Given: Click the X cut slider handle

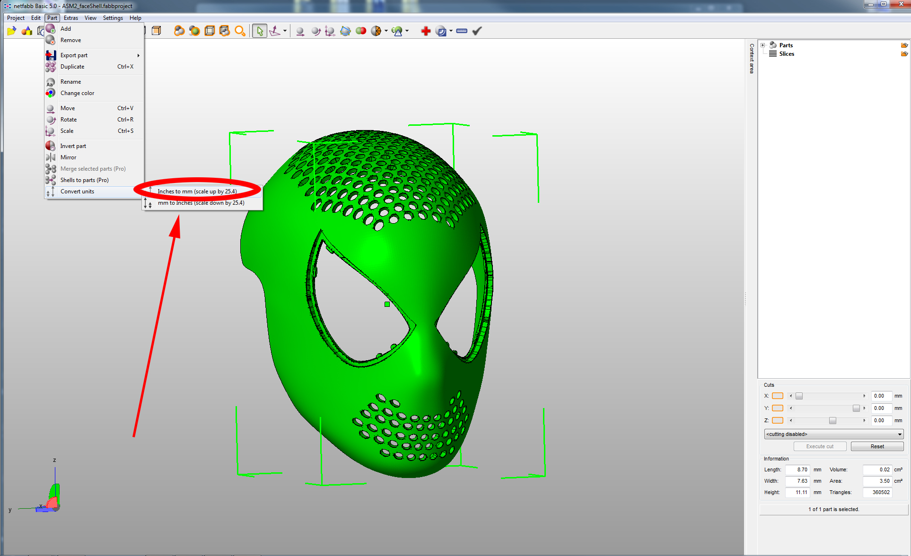Looking at the screenshot, I should (x=799, y=396).
